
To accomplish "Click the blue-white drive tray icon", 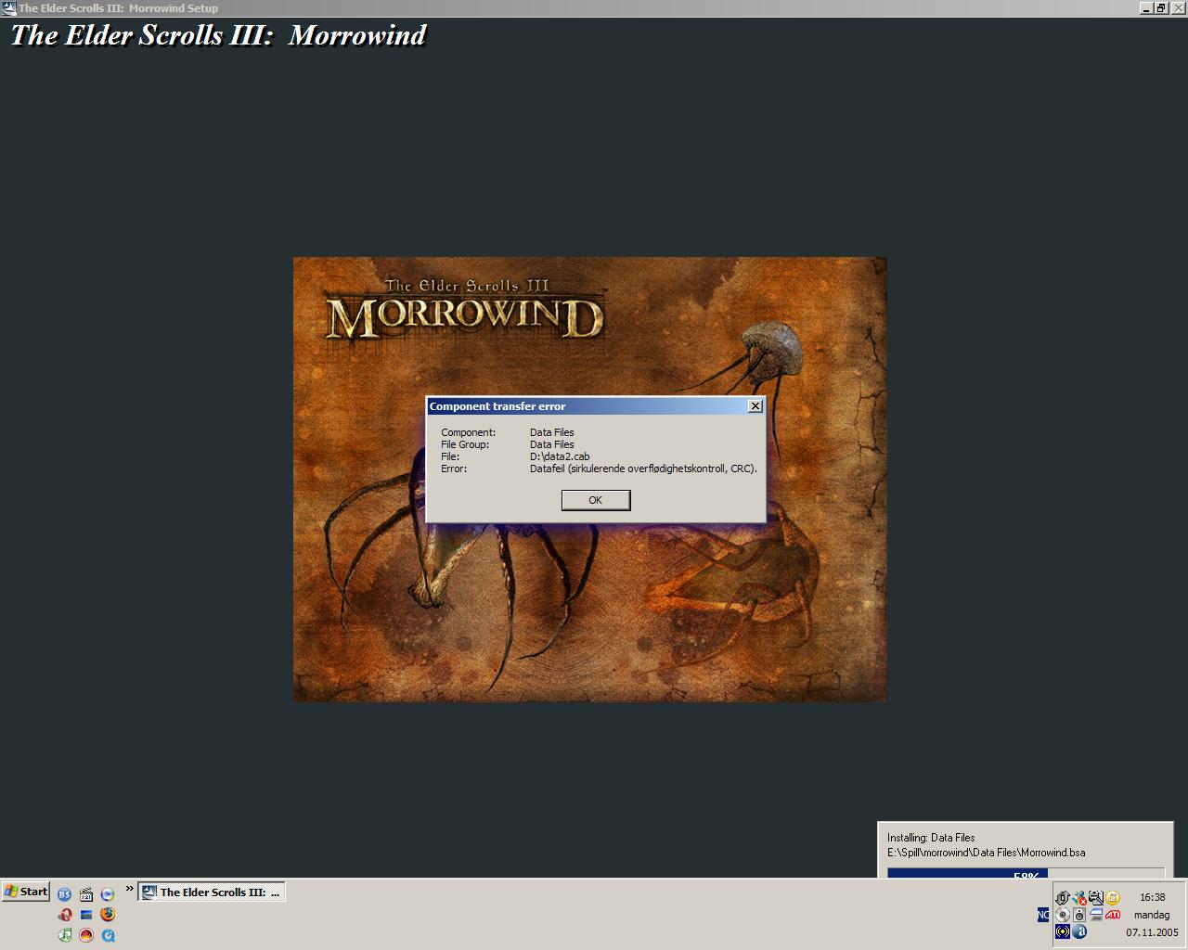I will pyautogui.click(x=1096, y=915).
